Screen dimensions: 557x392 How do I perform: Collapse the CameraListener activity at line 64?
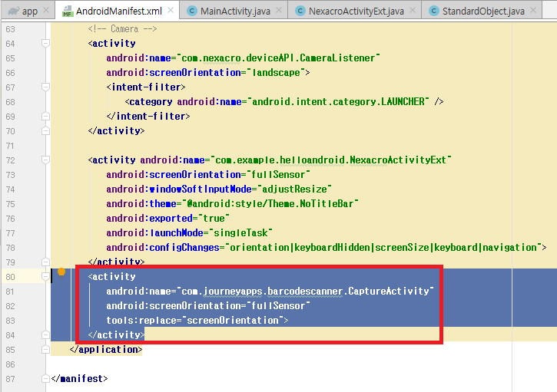point(45,44)
